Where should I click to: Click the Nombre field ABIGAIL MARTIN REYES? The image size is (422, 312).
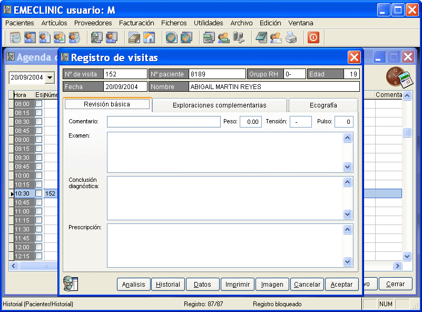(274, 86)
